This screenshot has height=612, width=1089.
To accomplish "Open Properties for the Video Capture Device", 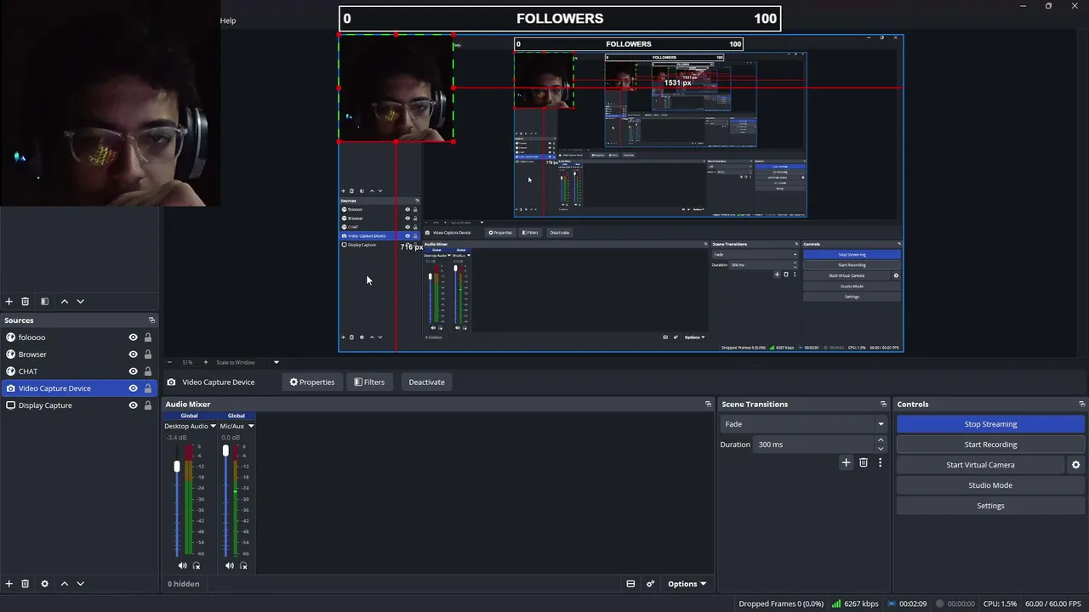I will click(x=312, y=382).
